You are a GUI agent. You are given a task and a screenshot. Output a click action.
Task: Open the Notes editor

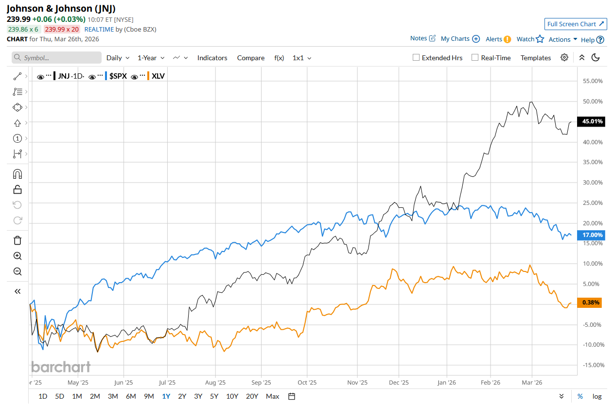click(423, 38)
